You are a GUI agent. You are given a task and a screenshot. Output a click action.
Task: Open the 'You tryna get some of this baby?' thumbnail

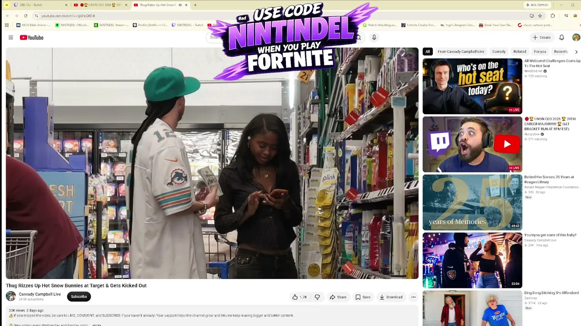(x=472, y=260)
